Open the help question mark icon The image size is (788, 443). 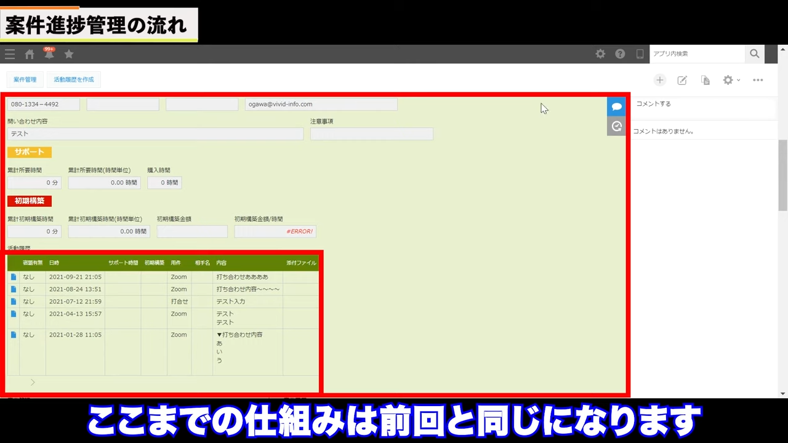(620, 54)
